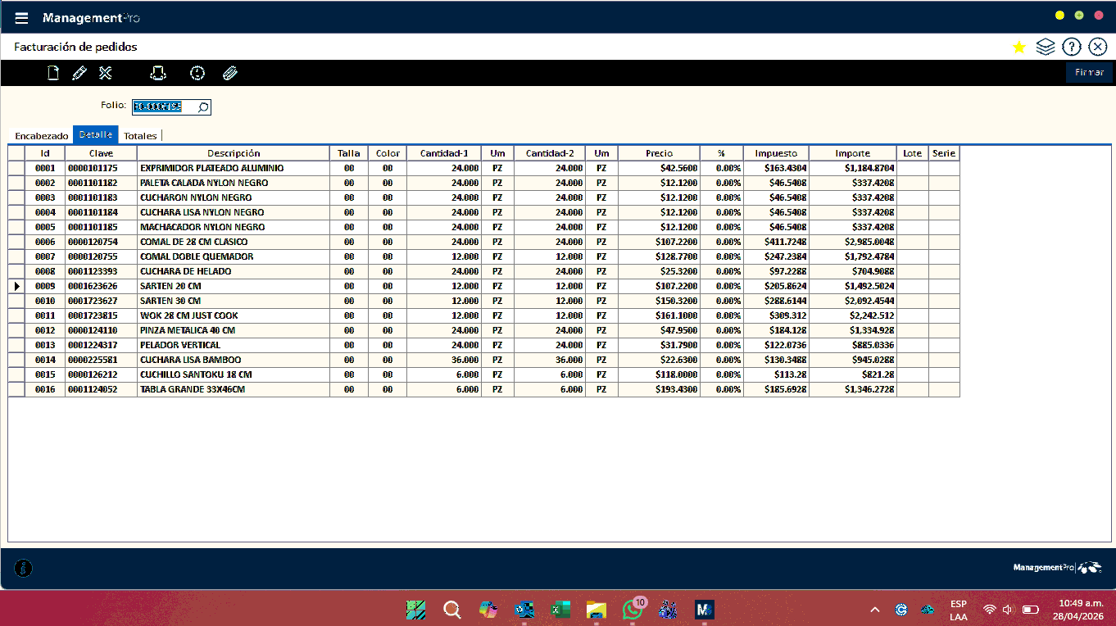Switch to the Totales tab
1116x626 pixels.
tap(140, 136)
